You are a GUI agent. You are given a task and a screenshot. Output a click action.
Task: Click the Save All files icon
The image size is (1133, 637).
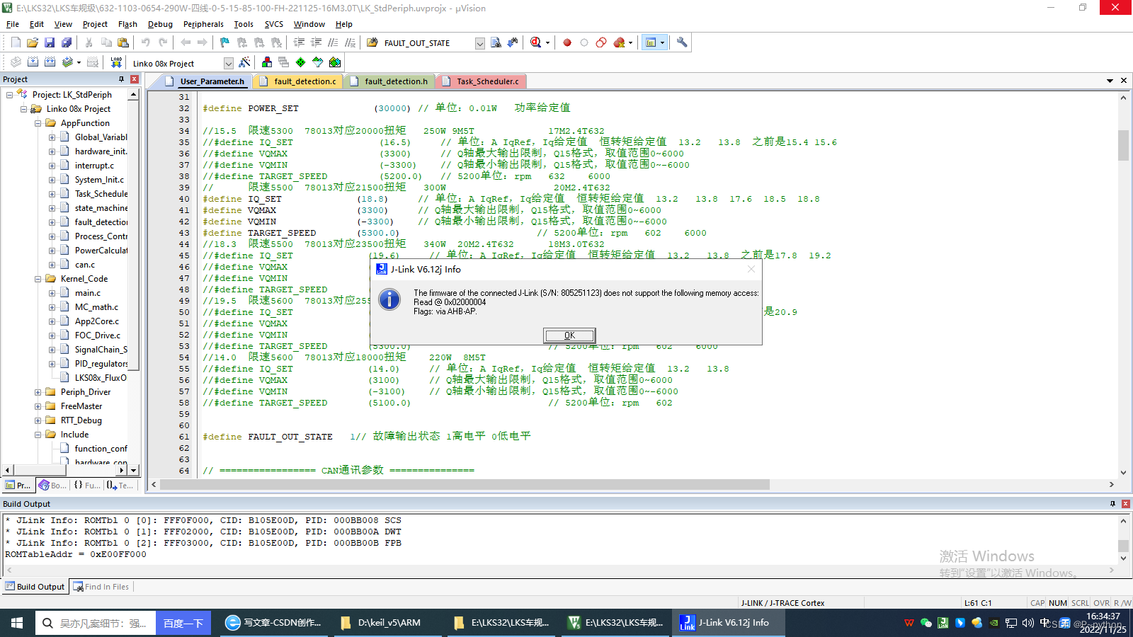click(66, 42)
